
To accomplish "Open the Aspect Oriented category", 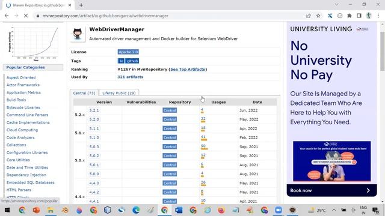I will 21,77.
